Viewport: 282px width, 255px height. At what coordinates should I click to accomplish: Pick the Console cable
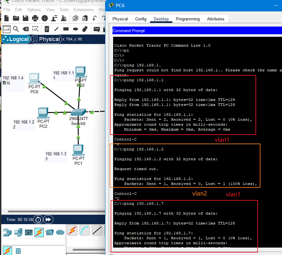pos(84,230)
